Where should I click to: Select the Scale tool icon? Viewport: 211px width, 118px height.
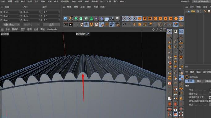[140, 24]
